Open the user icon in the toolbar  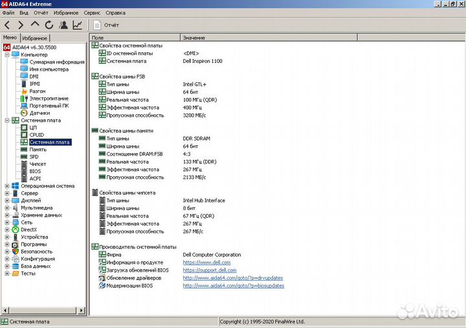[63, 25]
